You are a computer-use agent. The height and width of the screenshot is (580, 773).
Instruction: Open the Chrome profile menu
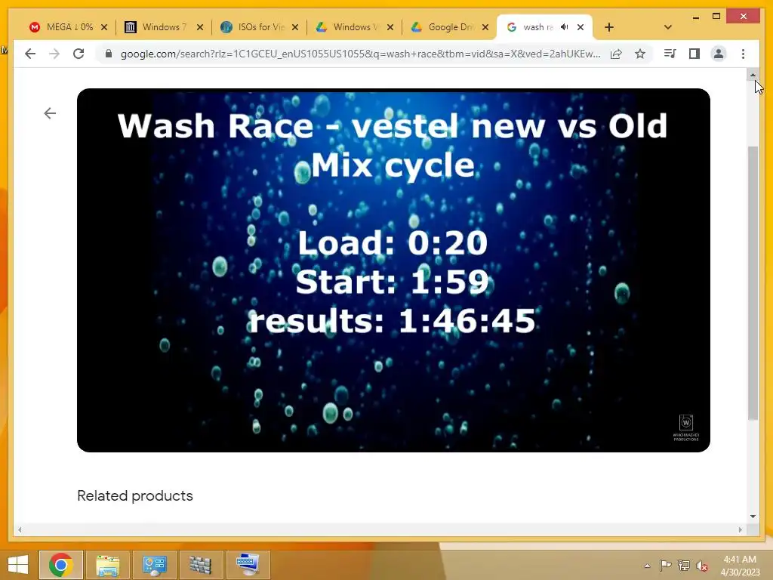tap(719, 54)
